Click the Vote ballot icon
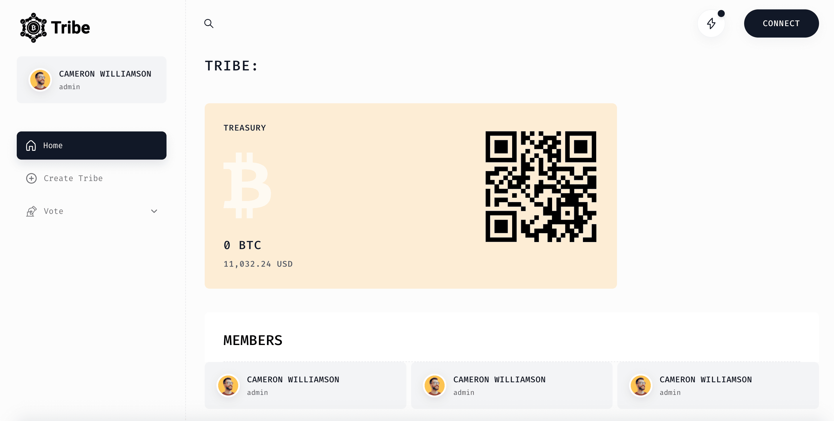 pyautogui.click(x=31, y=212)
